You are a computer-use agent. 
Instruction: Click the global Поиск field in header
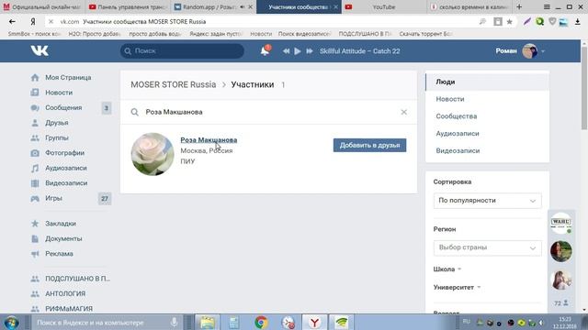182,51
